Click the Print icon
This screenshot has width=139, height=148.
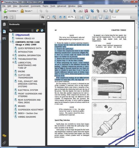6,17
